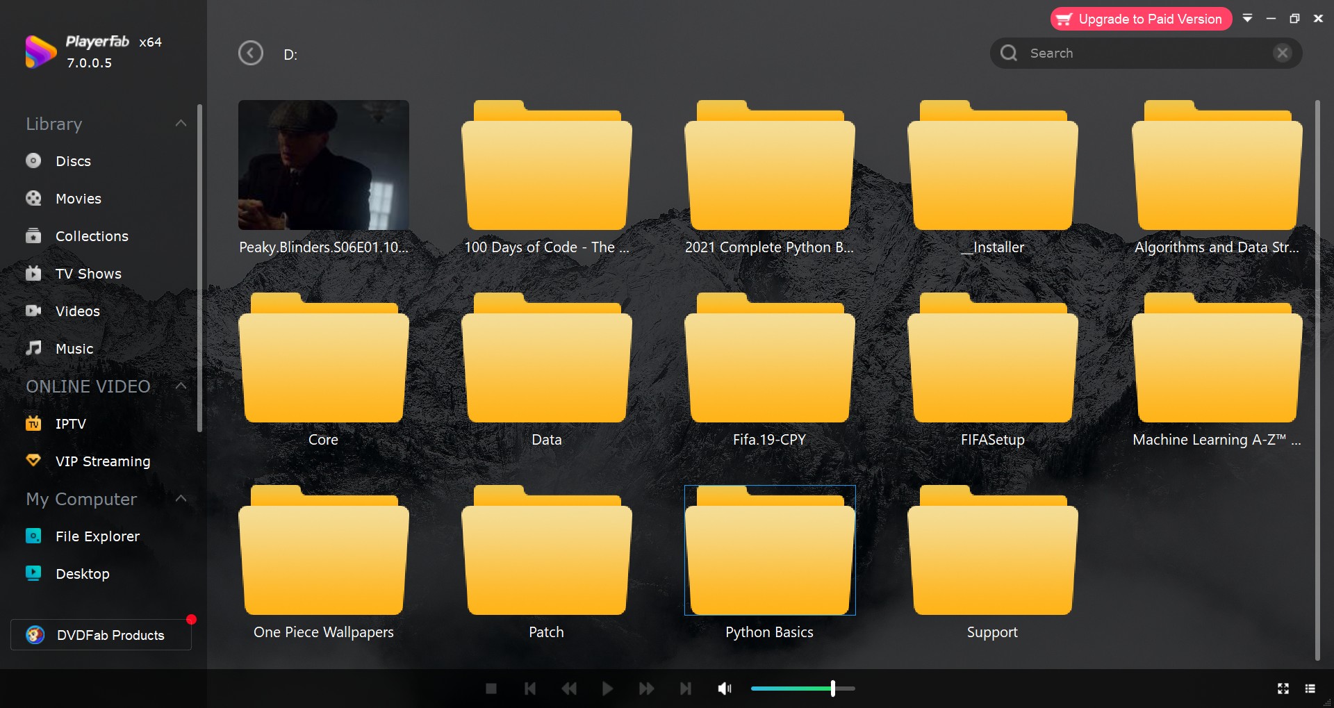Adjust the volume slider

point(803,689)
